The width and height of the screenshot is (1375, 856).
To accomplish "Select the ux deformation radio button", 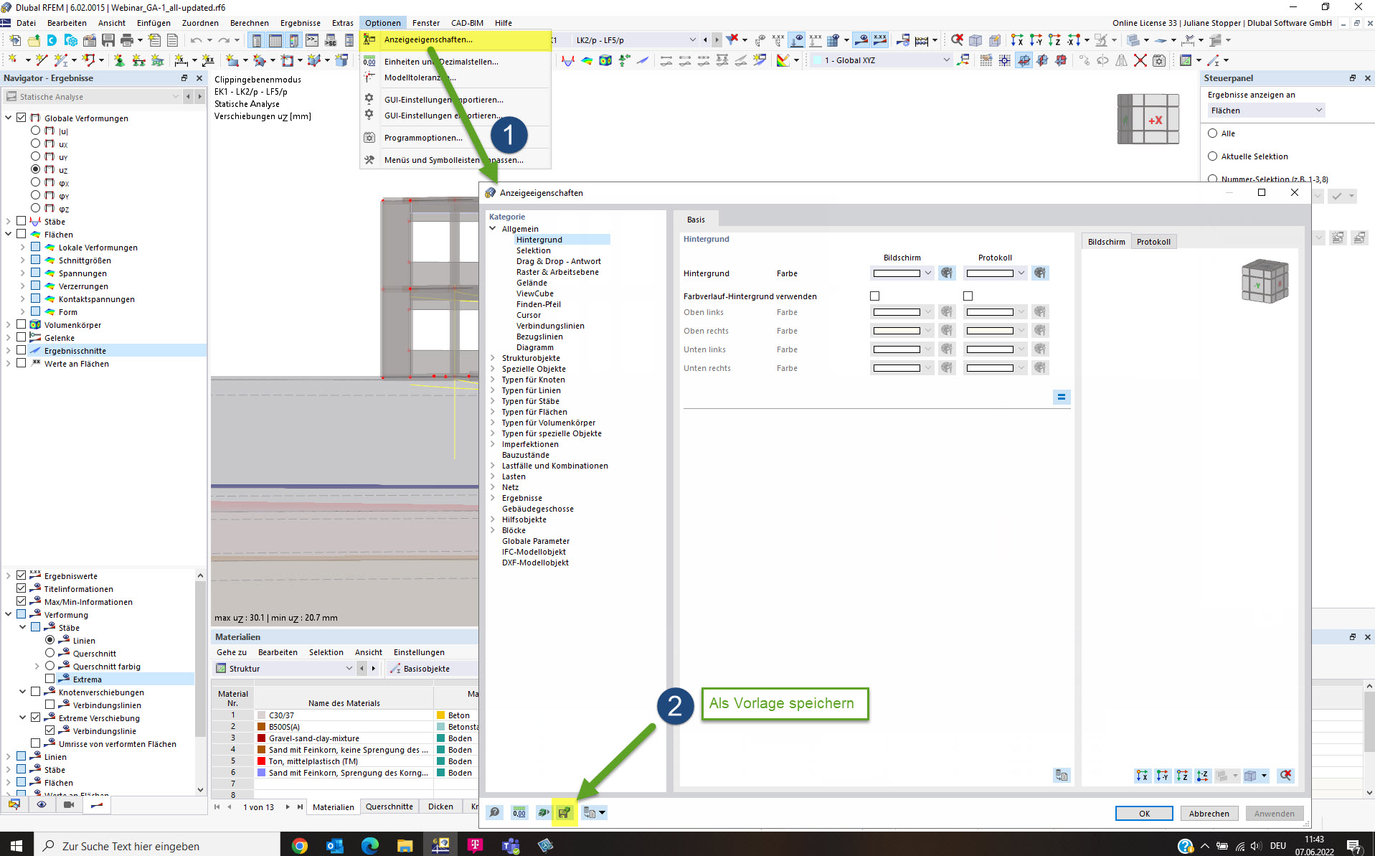I will (35, 144).
